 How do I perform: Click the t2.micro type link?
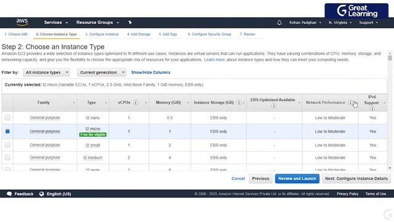(93, 129)
